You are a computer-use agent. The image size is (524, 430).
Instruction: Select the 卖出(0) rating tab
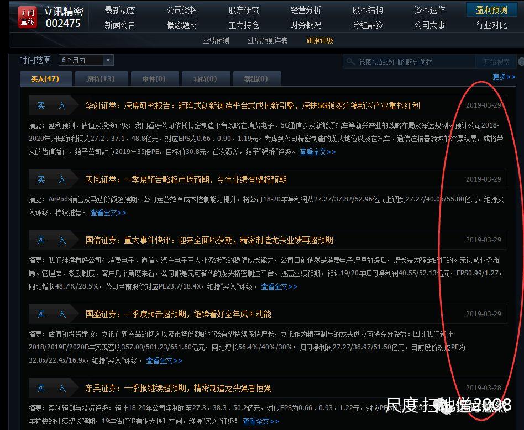[257, 79]
